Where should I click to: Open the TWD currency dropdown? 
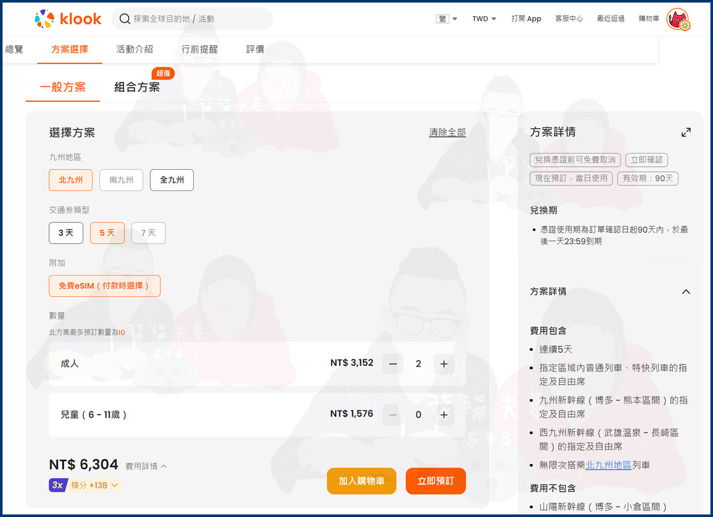tap(483, 18)
